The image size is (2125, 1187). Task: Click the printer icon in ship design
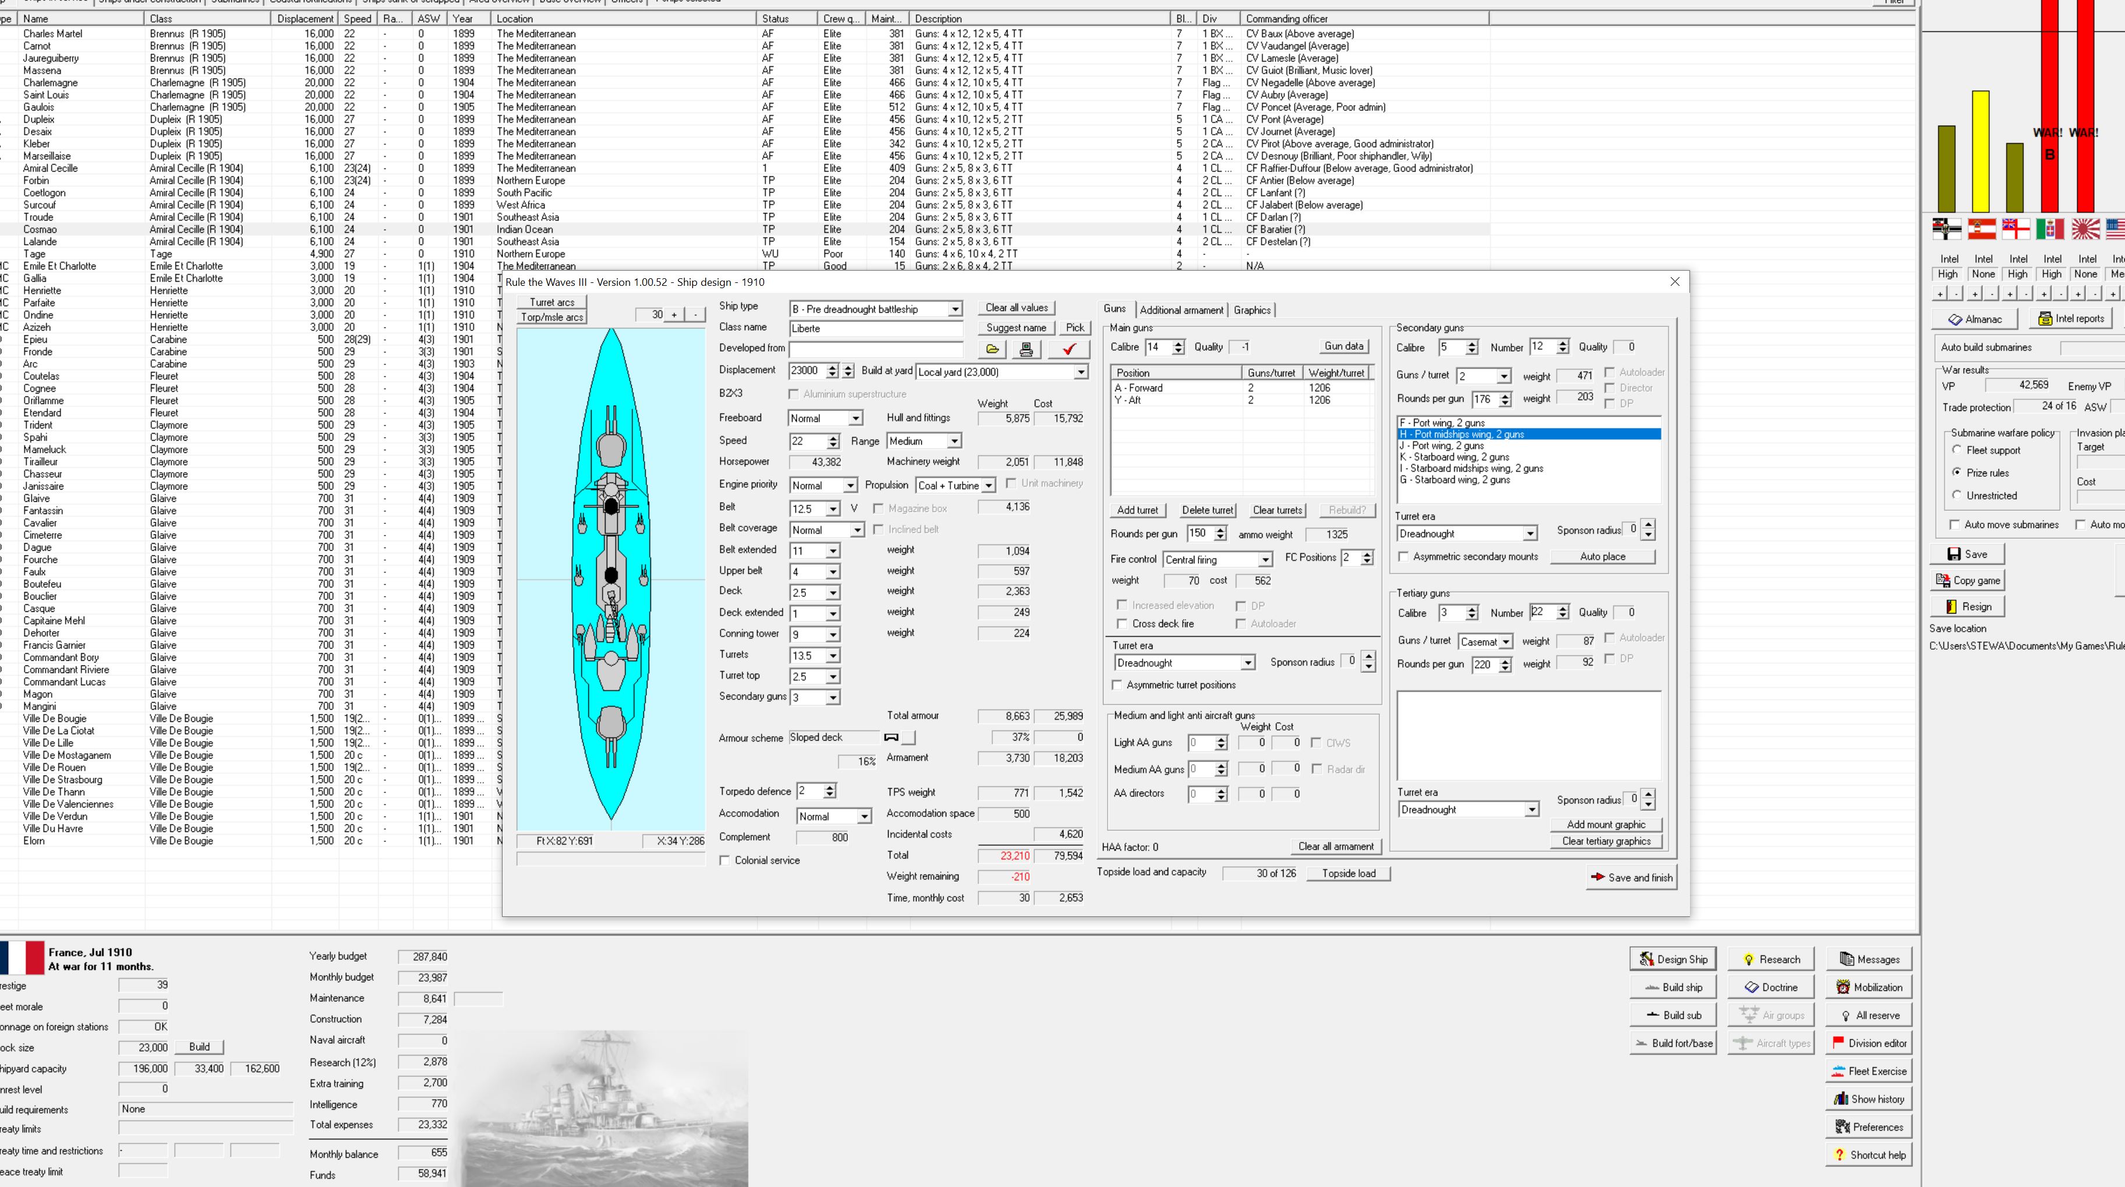(1026, 350)
